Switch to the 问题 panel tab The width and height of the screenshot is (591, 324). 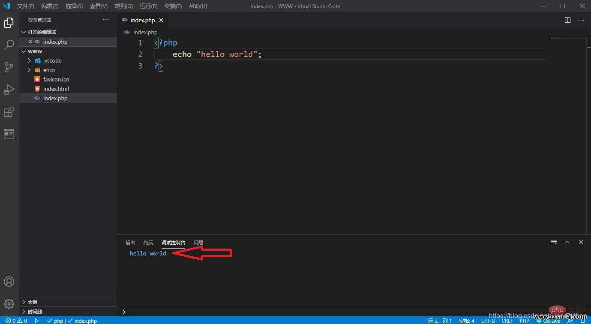tap(198, 243)
